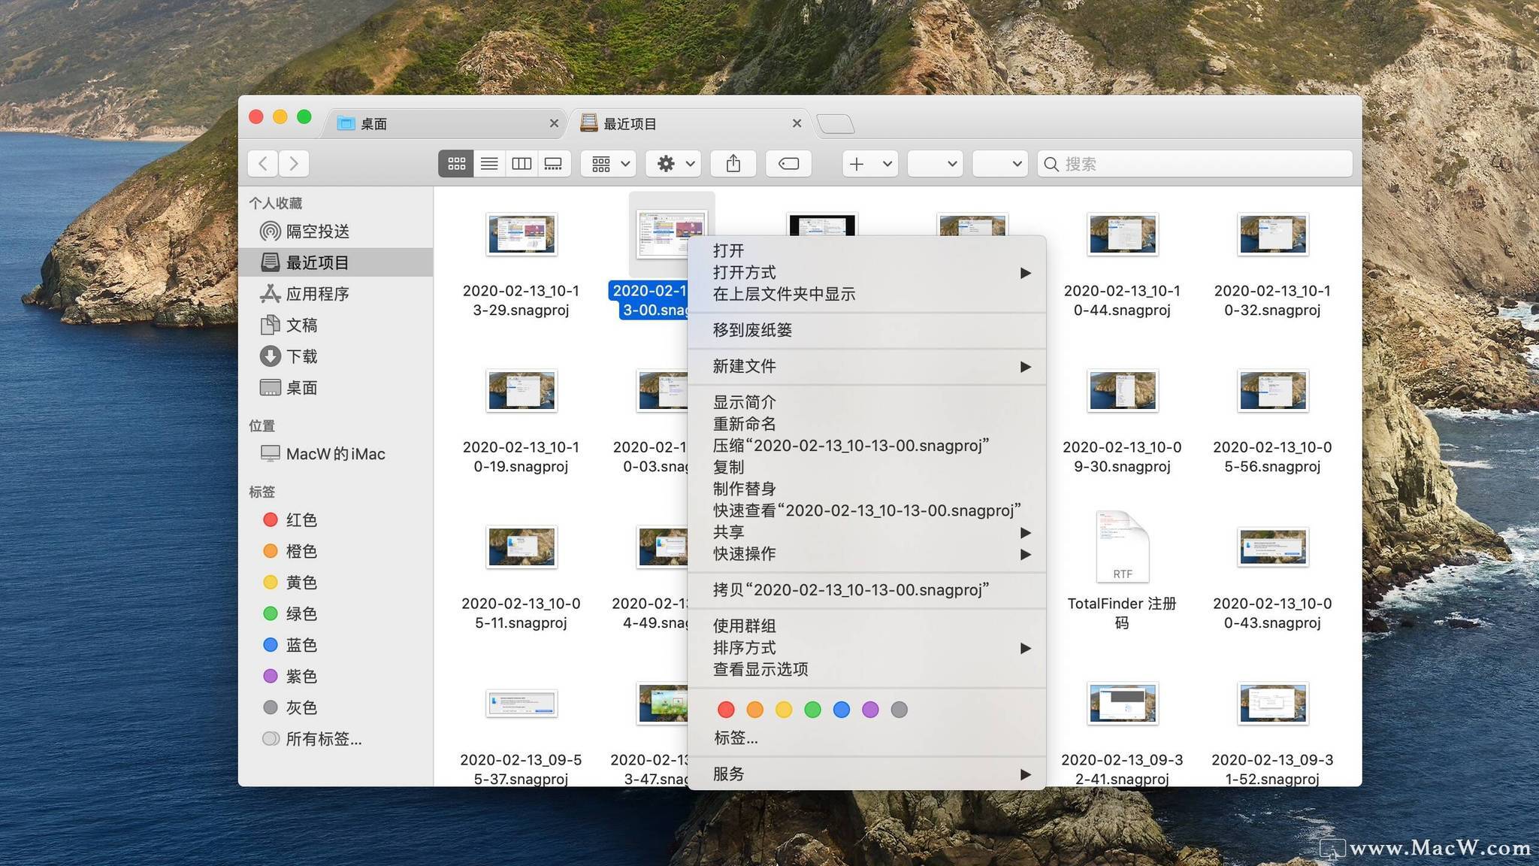Viewport: 1539px width, 866px height.
Task: Open the plus add dropdown in toolbar
Action: (869, 163)
